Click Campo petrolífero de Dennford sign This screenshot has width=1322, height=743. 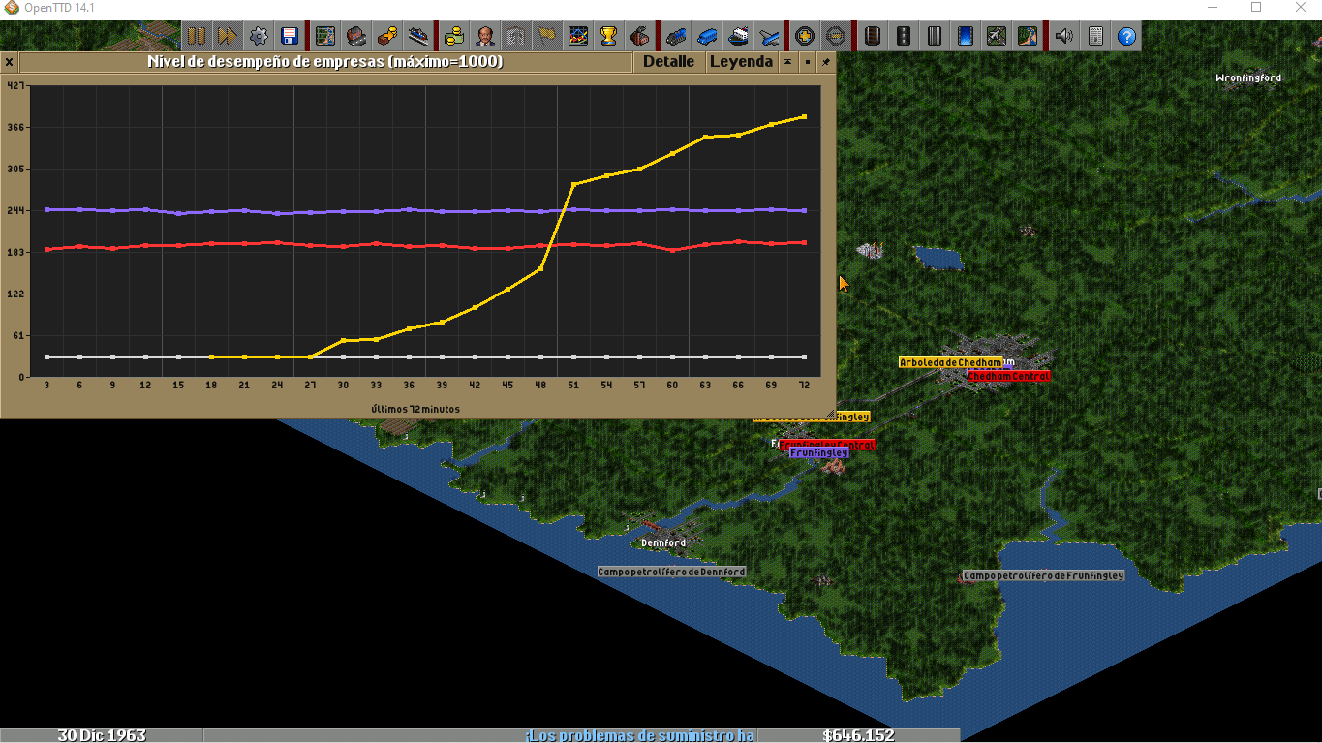pyautogui.click(x=672, y=572)
